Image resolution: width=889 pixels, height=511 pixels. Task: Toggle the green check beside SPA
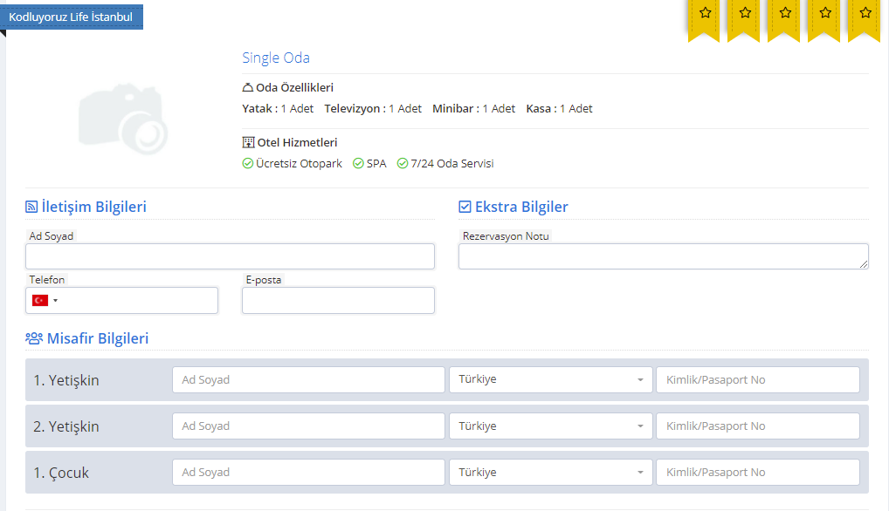pyautogui.click(x=357, y=163)
